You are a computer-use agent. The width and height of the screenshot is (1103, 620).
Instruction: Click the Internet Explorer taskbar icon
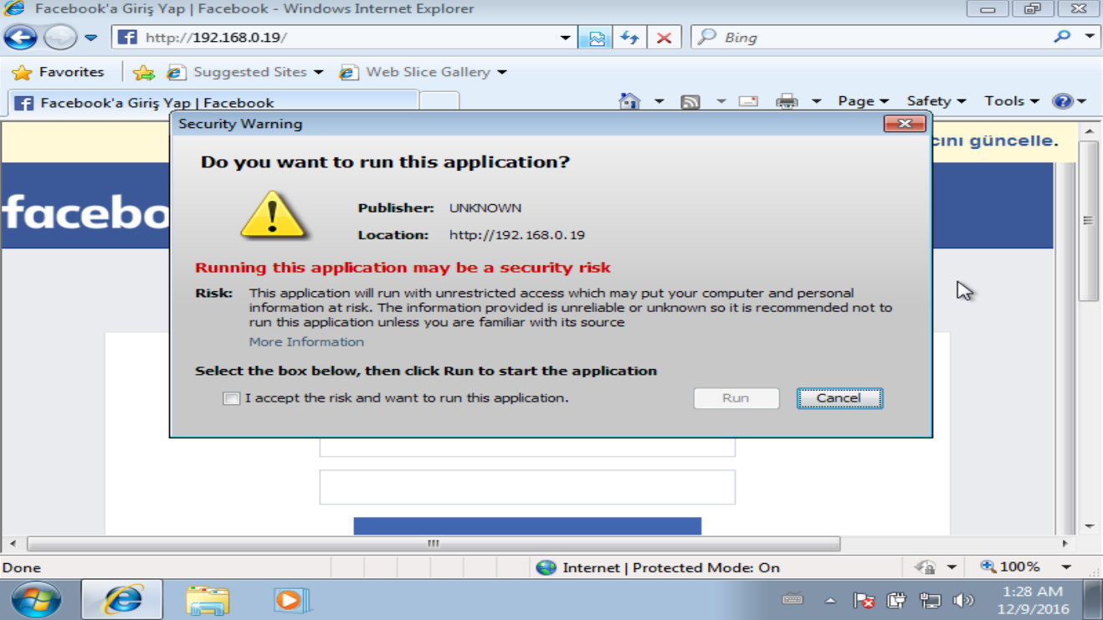[122, 600]
